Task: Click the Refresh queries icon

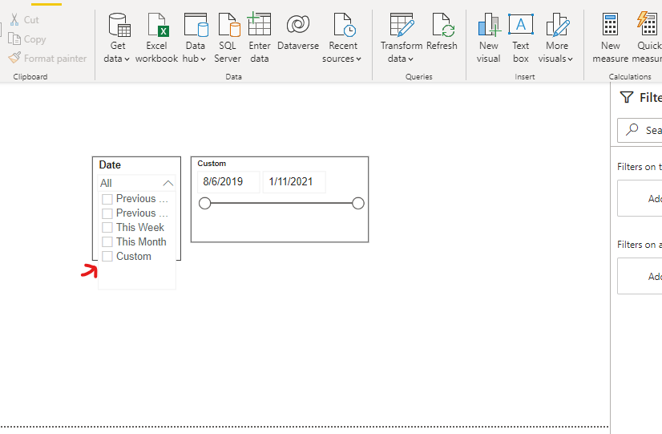Action: click(x=443, y=25)
